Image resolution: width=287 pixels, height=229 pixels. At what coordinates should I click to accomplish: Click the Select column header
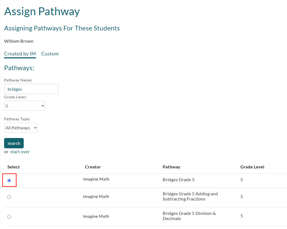coord(13,167)
